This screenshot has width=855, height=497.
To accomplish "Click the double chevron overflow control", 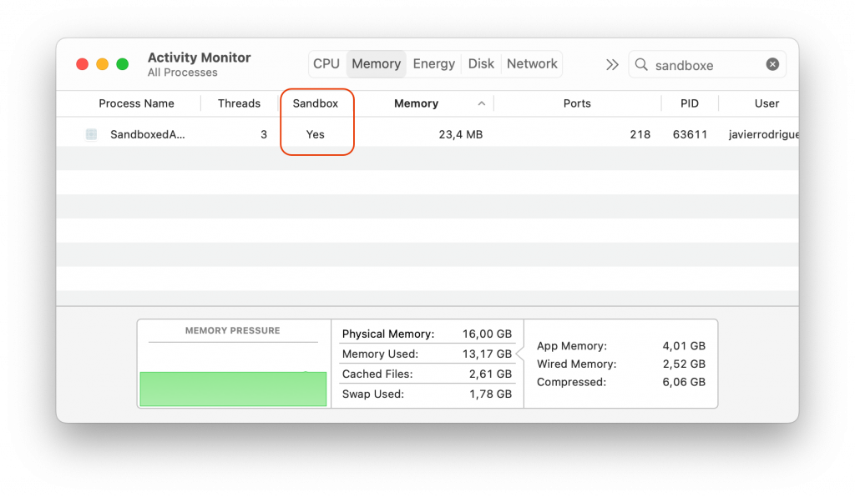I will pos(612,63).
